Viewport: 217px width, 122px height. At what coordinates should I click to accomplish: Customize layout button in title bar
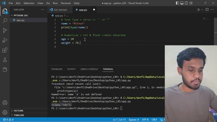[x=191, y=3]
